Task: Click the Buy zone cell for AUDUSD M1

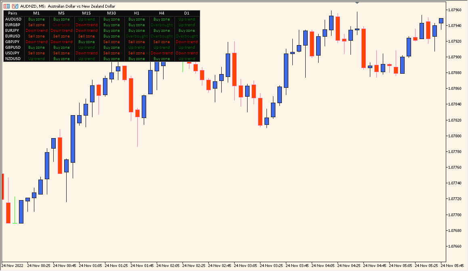Action: pyautogui.click(x=36, y=19)
